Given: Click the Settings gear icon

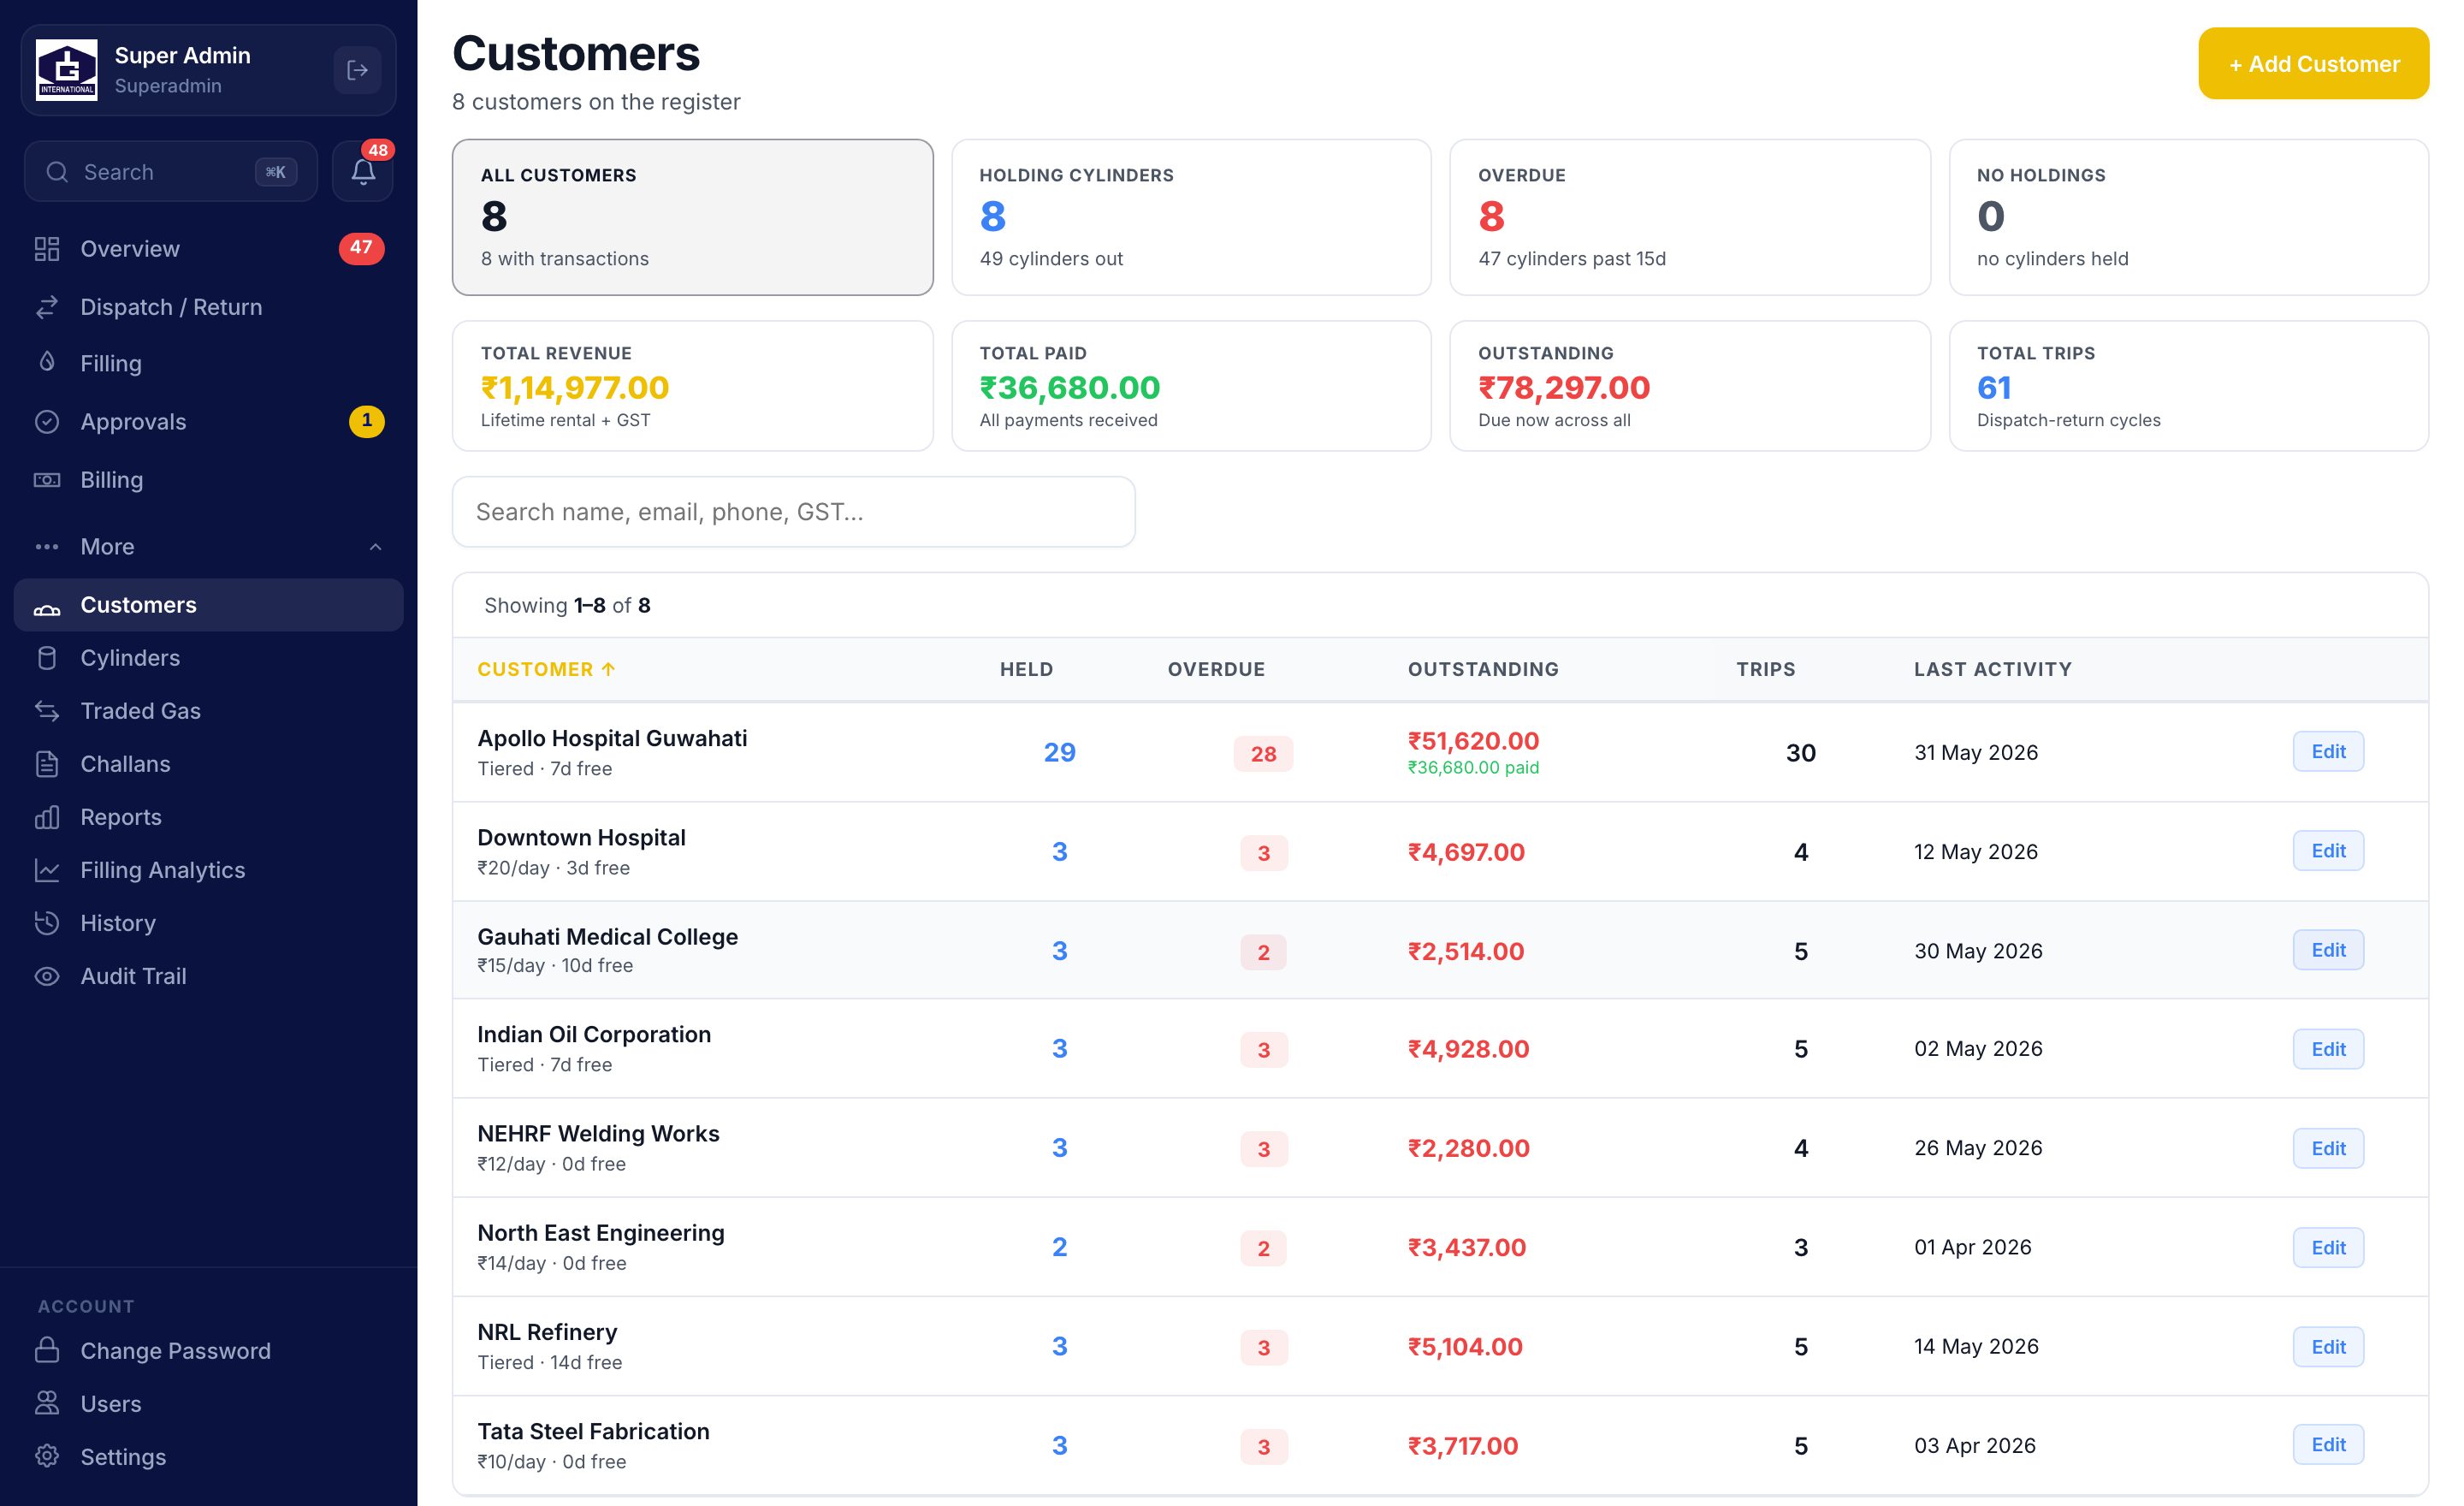Looking at the screenshot, I should [x=47, y=1457].
